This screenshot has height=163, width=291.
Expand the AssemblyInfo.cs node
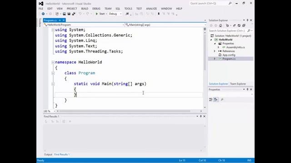click(218, 48)
